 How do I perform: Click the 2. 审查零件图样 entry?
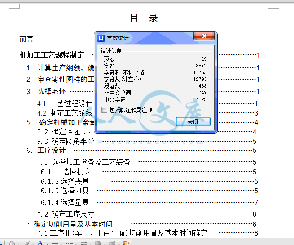click(60, 80)
